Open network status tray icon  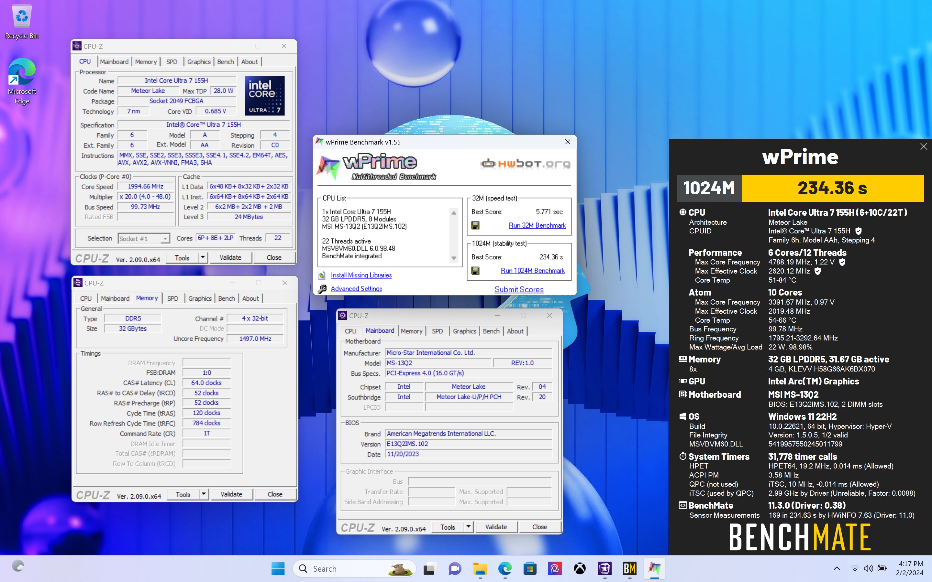pyautogui.click(x=854, y=568)
